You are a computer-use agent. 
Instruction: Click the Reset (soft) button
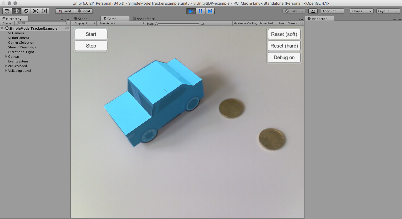[x=284, y=34]
